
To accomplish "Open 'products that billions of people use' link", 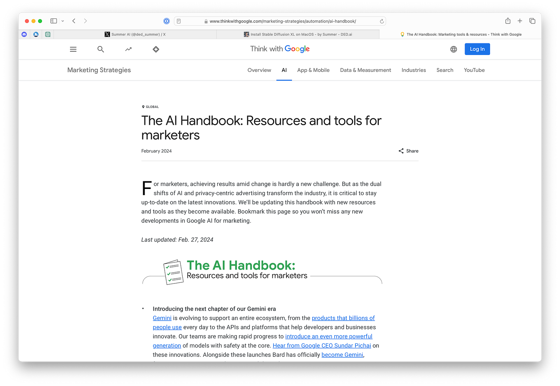I will click(x=343, y=318).
